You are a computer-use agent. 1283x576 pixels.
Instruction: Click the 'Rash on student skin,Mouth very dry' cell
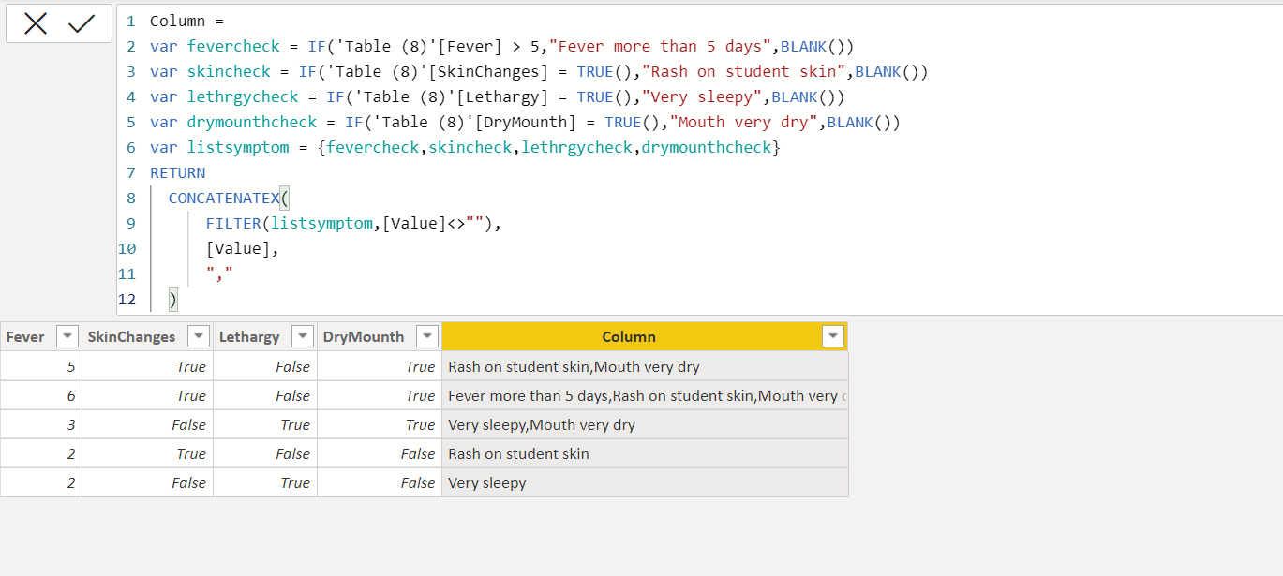pyautogui.click(x=645, y=366)
